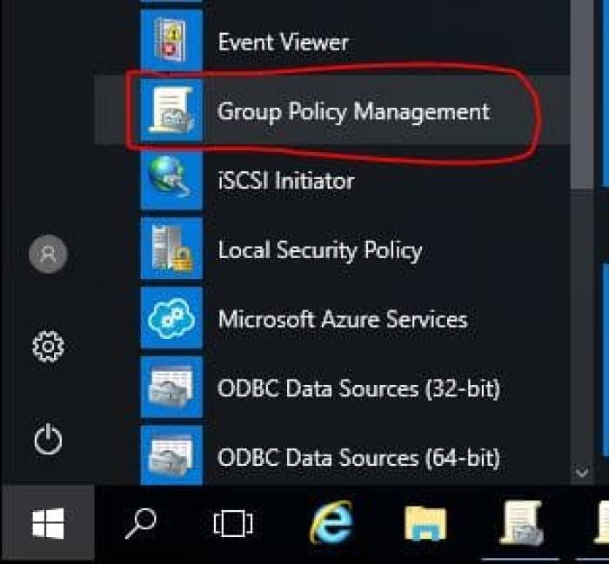The image size is (609, 564).
Task: Open the user account icon
Action: (x=48, y=254)
